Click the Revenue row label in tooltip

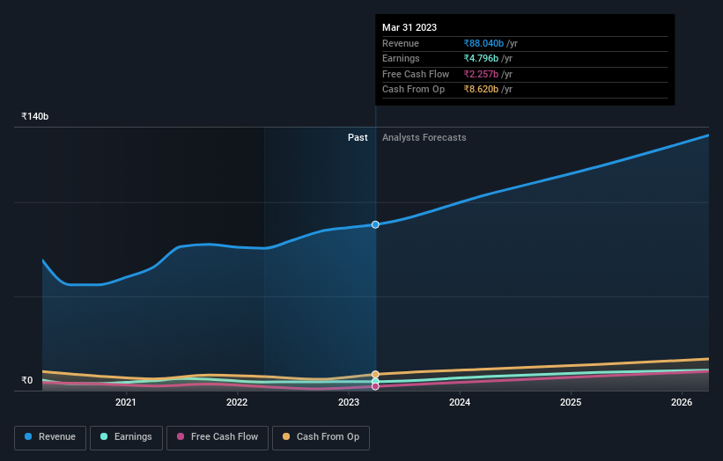401,43
